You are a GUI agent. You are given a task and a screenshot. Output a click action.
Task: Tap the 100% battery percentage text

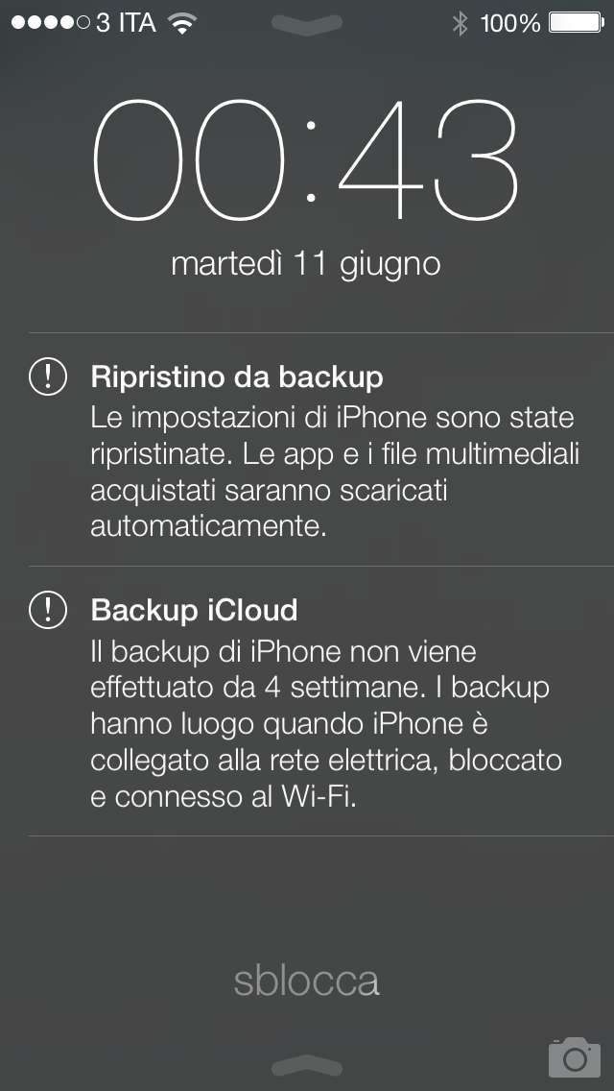509,24
